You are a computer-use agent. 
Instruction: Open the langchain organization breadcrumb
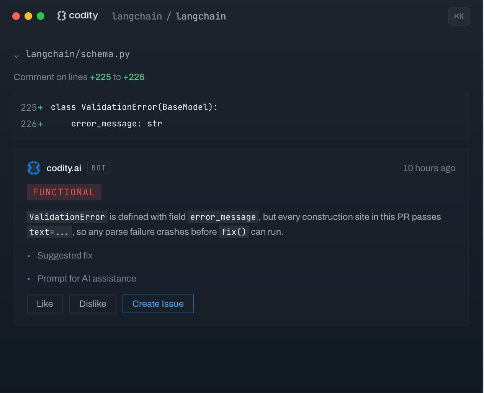[x=137, y=16]
